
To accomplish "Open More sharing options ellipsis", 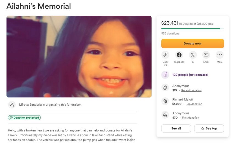I will pos(219,55).
